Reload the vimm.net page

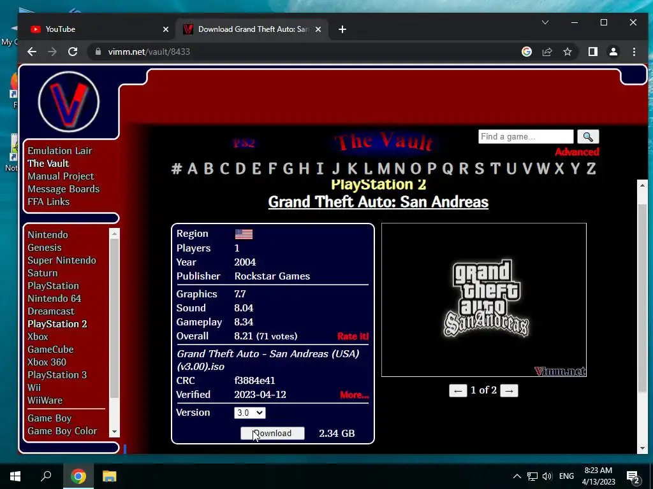click(x=73, y=52)
